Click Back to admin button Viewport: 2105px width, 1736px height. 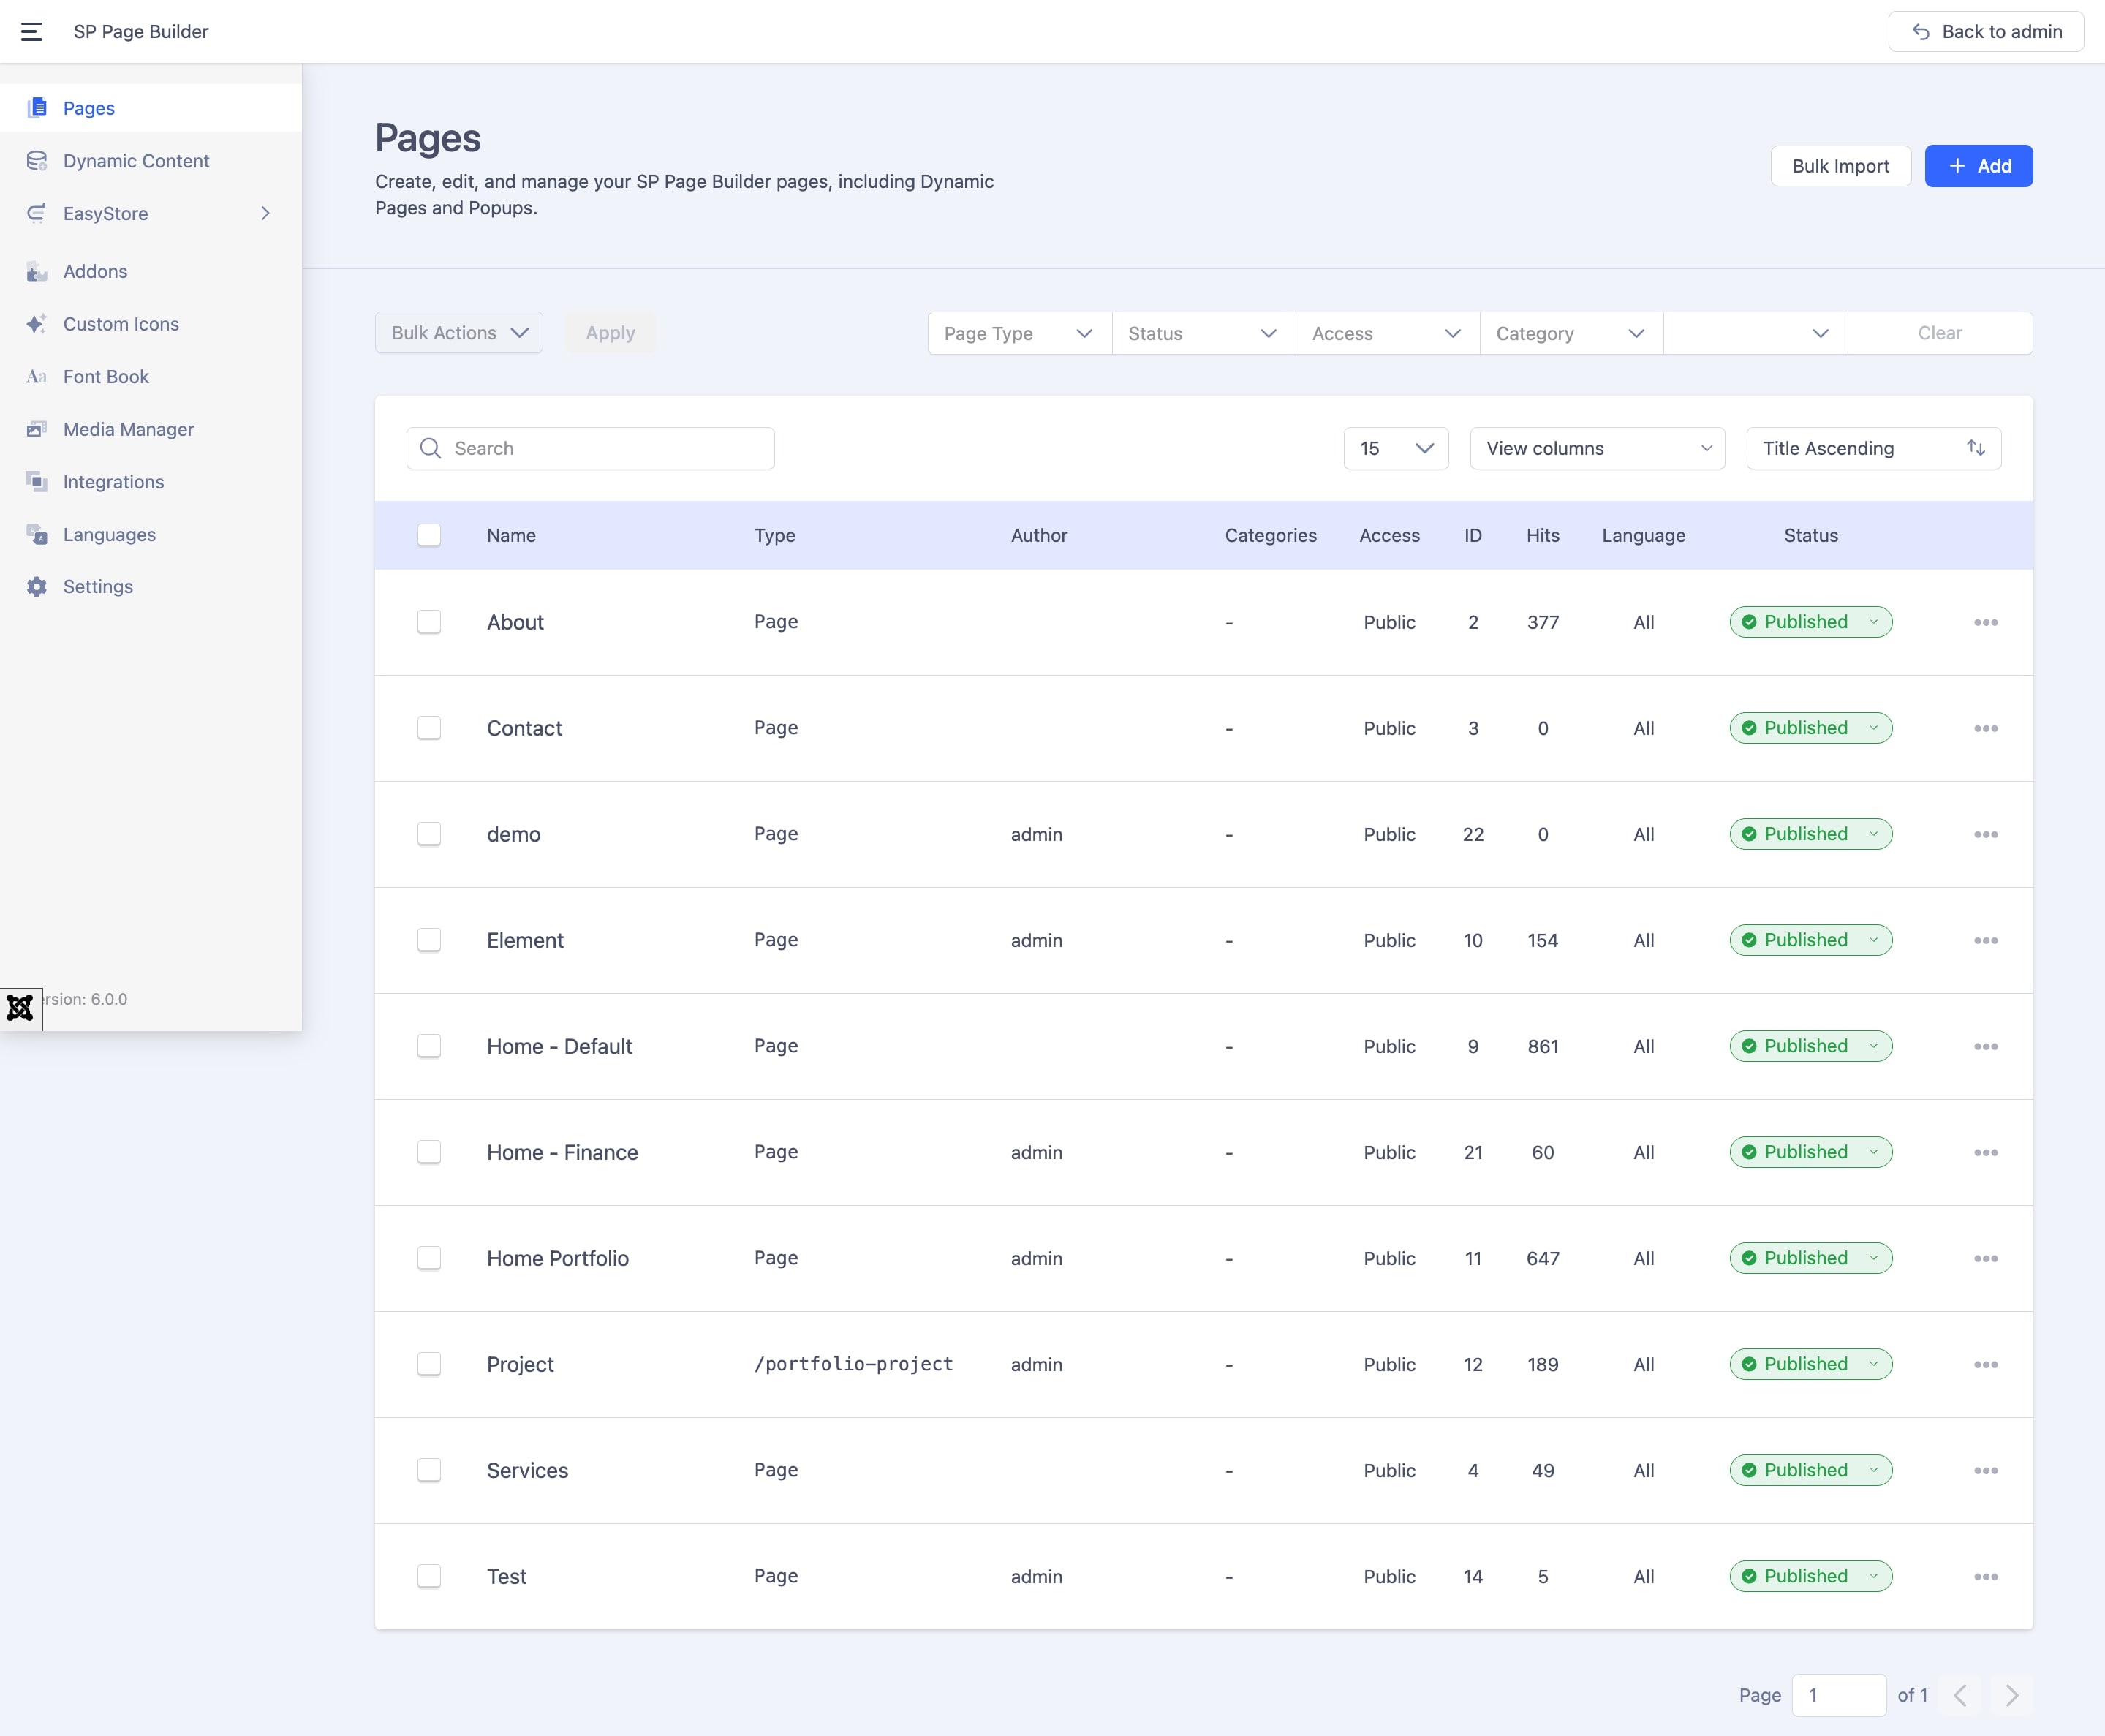(1985, 32)
